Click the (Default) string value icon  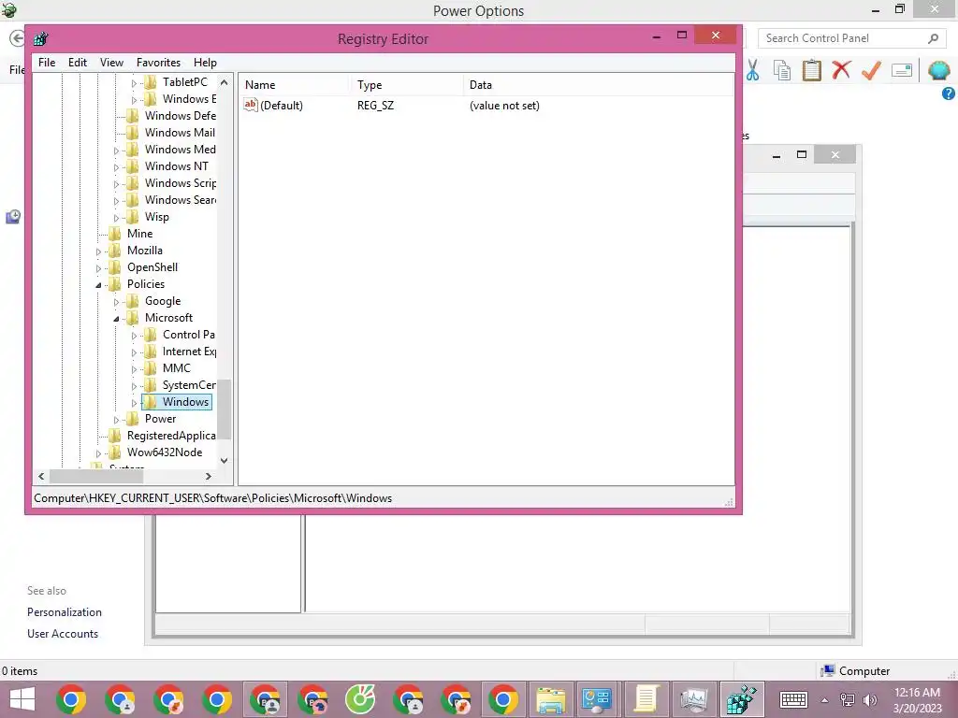251,105
